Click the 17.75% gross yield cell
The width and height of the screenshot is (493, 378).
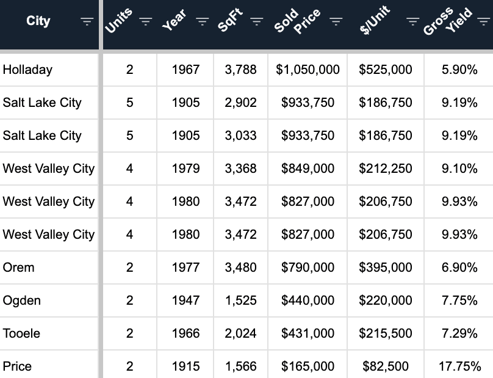(459, 366)
